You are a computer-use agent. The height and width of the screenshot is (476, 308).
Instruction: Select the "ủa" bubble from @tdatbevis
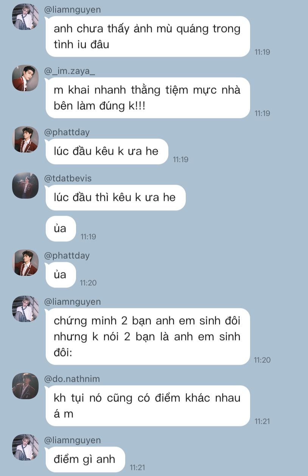click(x=61, y=229)
